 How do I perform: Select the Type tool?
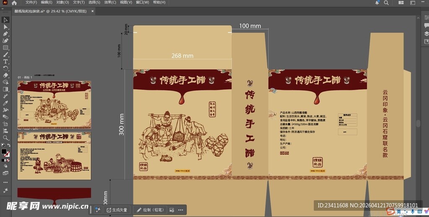[x=5, y=62]
